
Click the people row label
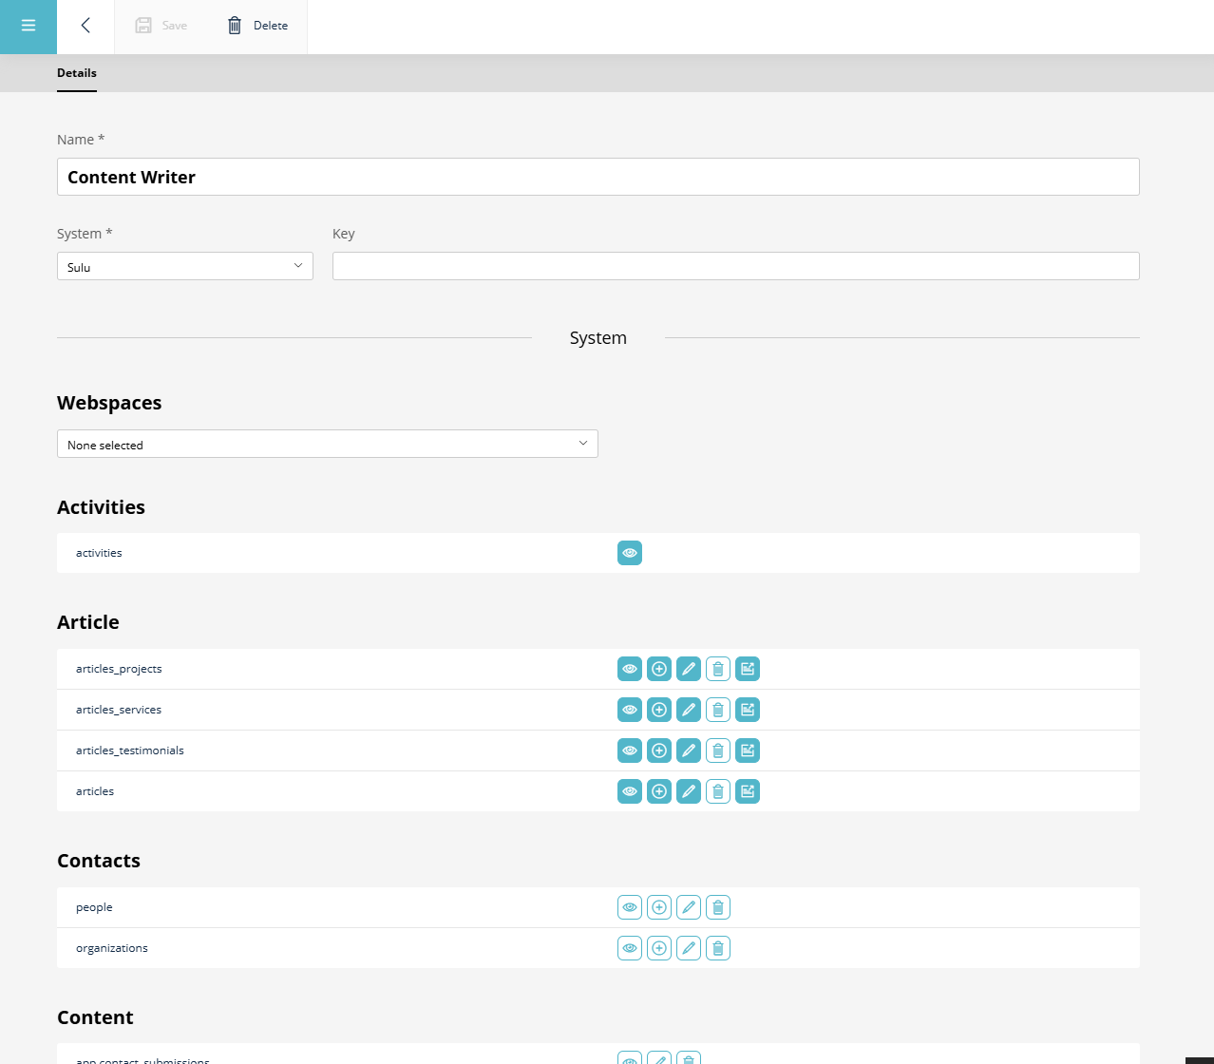[x=94, y=907]
